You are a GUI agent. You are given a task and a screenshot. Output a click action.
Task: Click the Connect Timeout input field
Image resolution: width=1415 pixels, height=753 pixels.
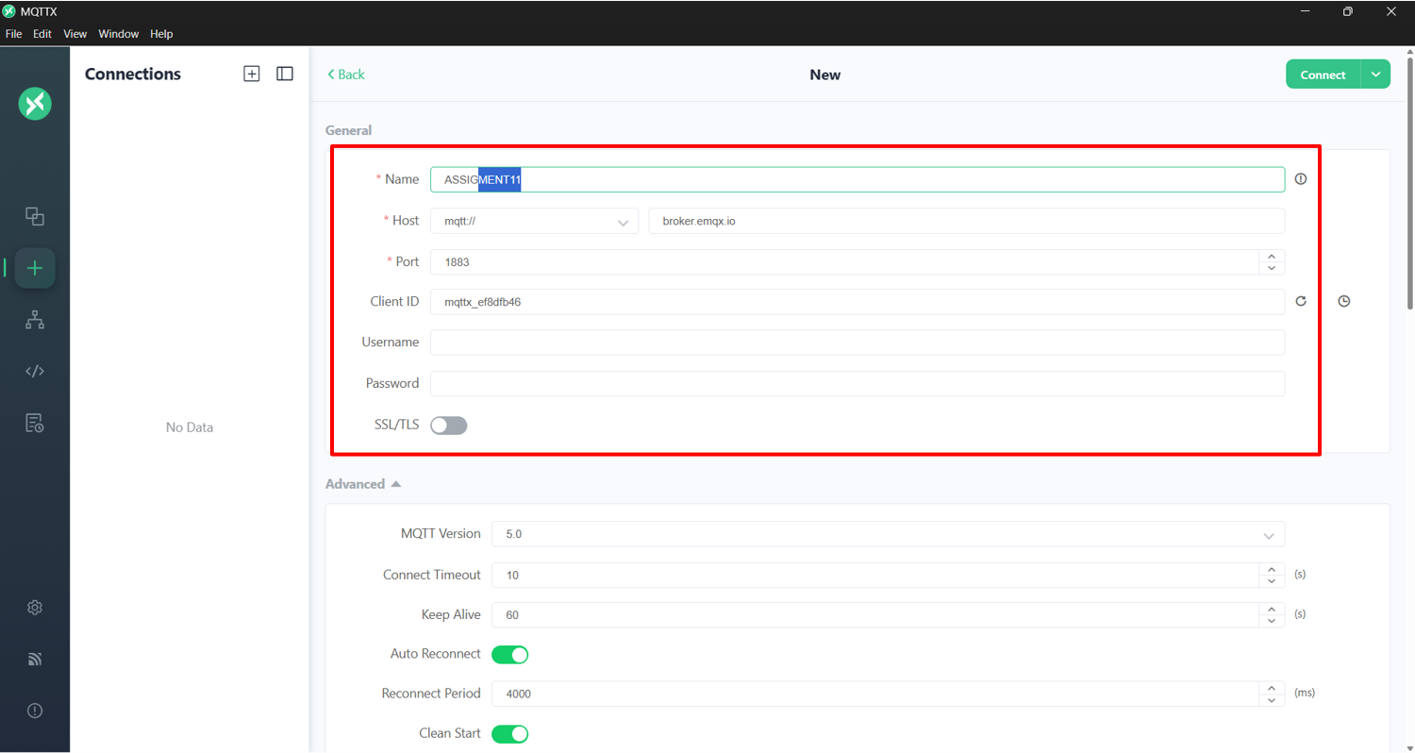click(x=875, y=575)
